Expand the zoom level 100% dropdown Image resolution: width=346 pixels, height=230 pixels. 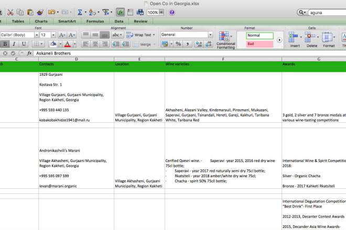[x=160, y=12]
